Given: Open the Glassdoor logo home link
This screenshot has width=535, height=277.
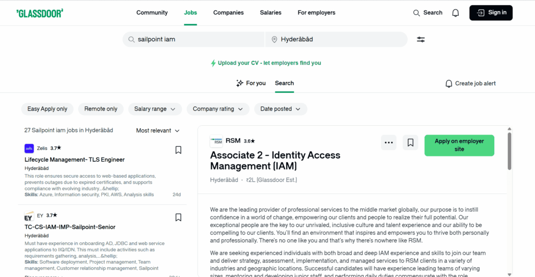Looking at the screenshot, I should pos(40,13).
